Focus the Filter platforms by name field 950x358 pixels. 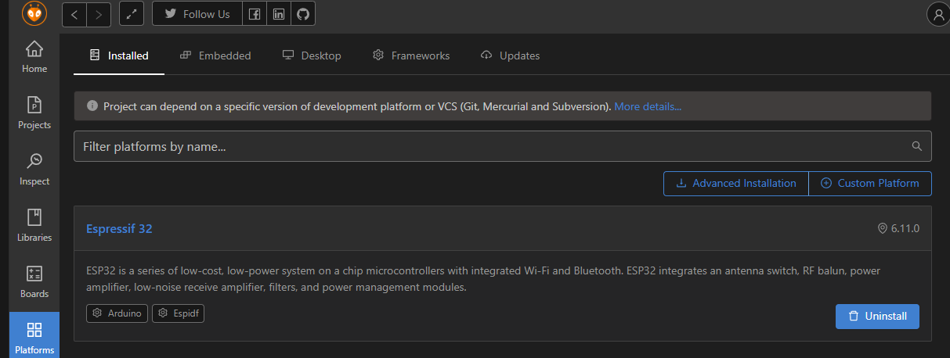coord(502,146)
